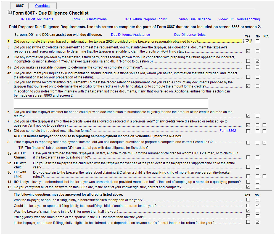Image resolution: width=275 pixels, height=235 pixels.
Task: Open the IRS Return Preparer Toolkit link
Action: pos(146,19)
